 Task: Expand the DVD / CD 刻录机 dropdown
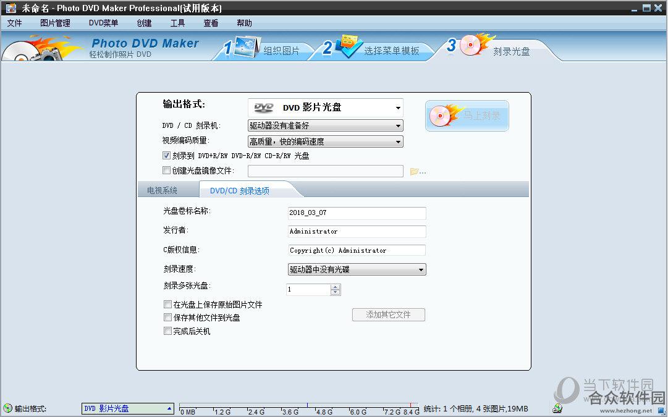[x=326, y=125]
